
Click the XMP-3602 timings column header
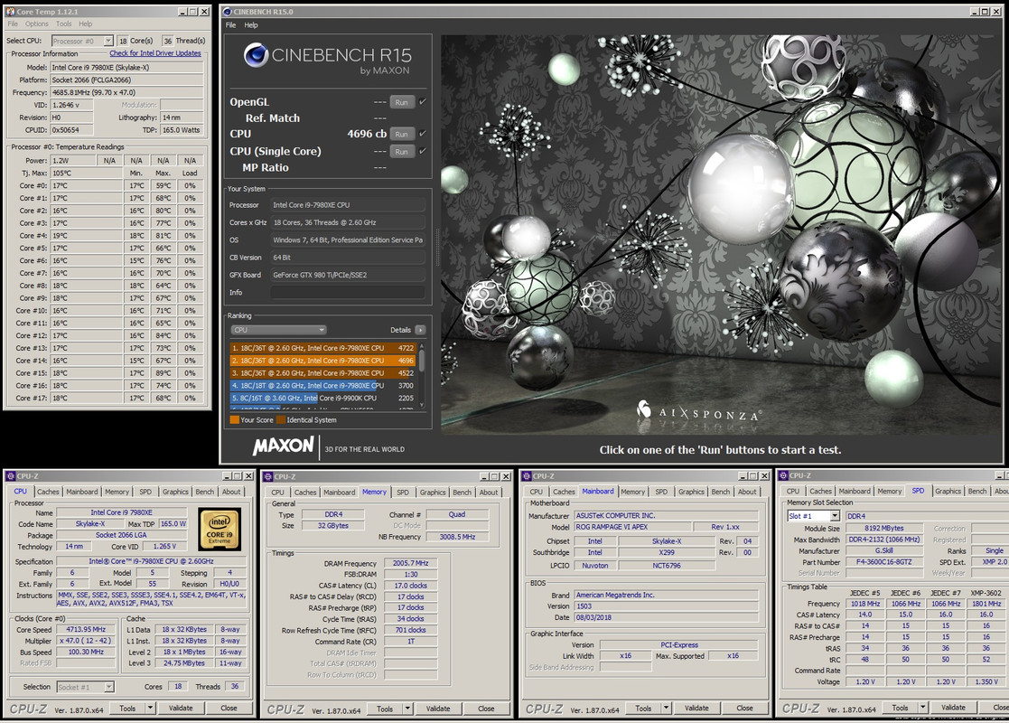click(986, 593)
